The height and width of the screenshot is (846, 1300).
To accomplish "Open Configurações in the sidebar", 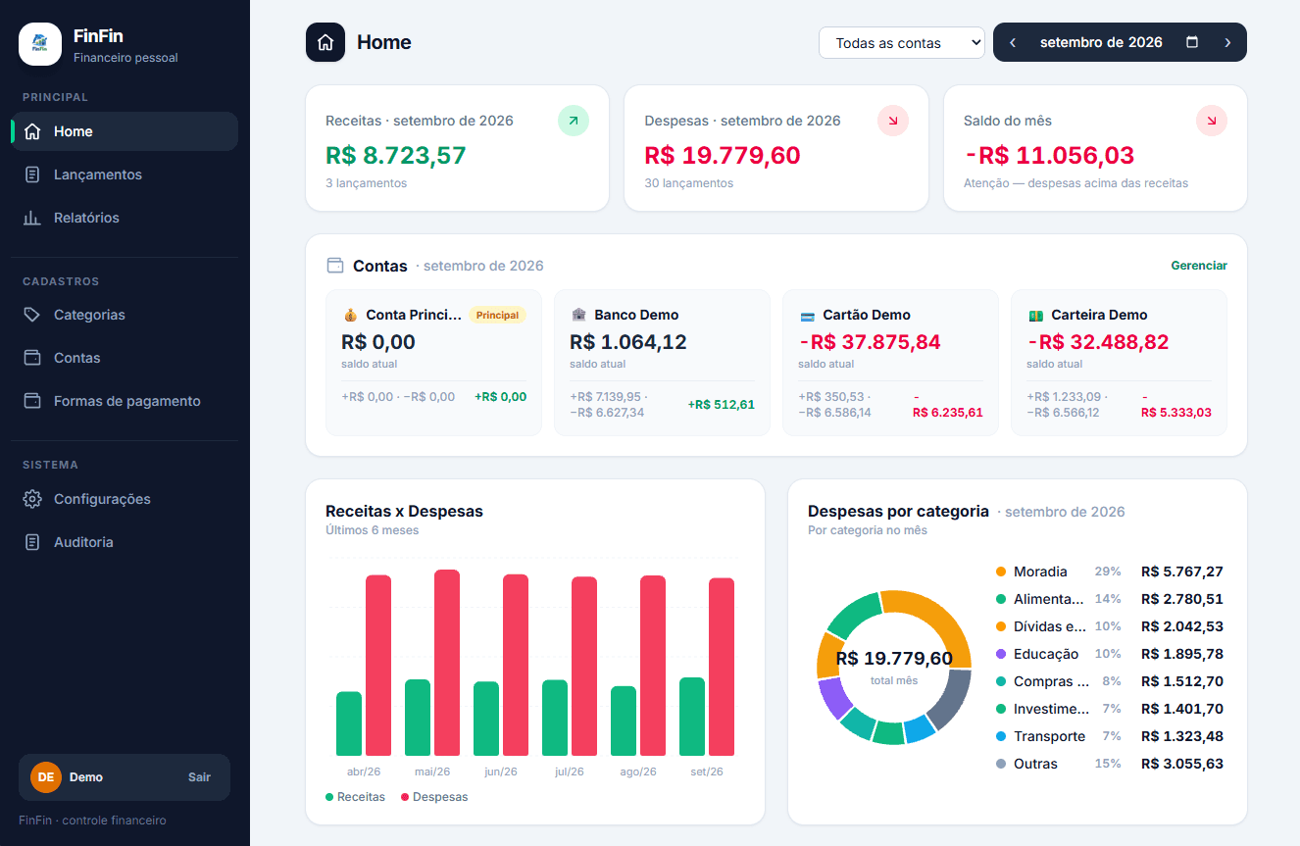I will [x=125, y=499].
